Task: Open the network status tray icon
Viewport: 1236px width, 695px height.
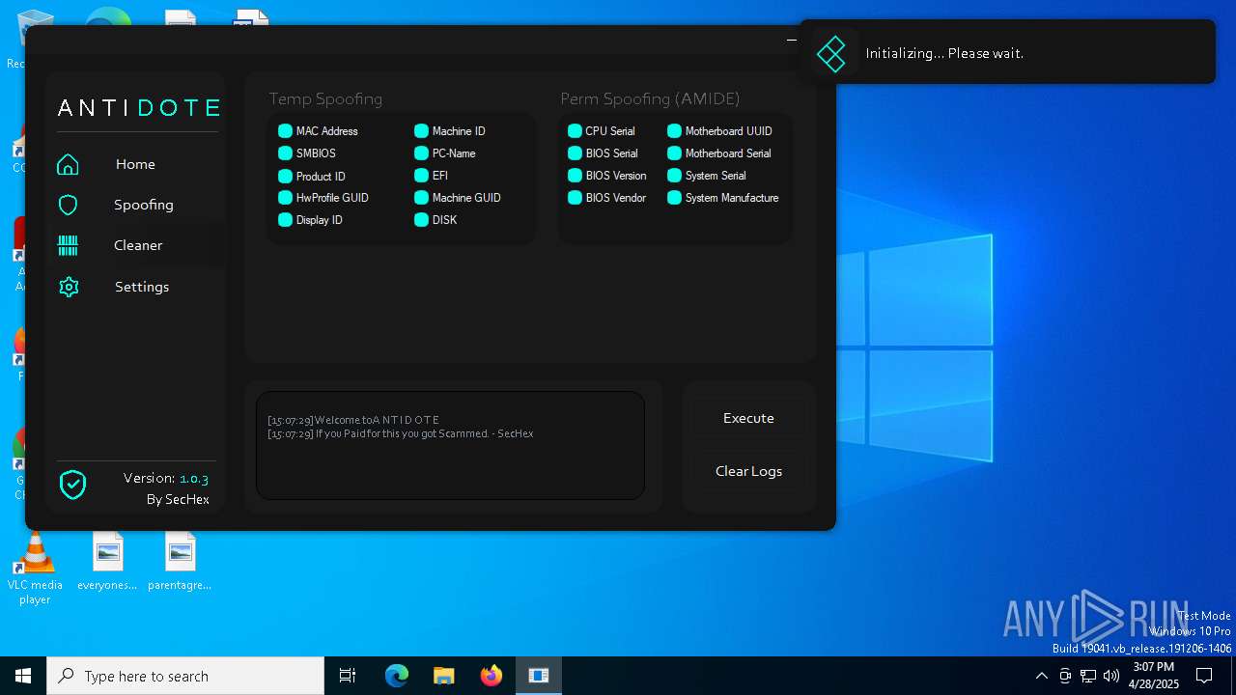Action: coord(1088,676)
